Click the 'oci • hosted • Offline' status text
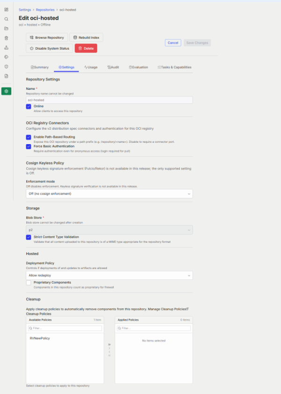Viewport: 281px width, 394px height. coord(35,25)
